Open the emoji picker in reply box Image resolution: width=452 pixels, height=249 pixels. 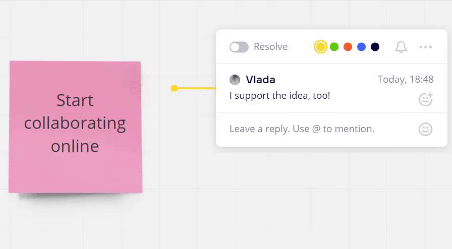tap(425, 130)
